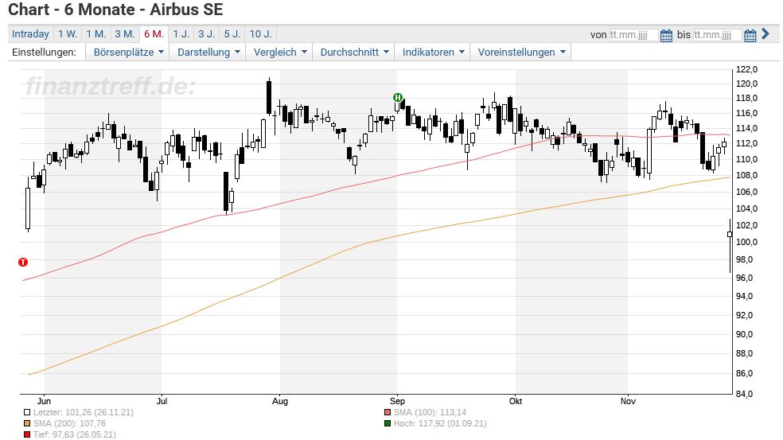The image size is (783, 440).
Task: Select the 1 W. timeframe tab
Action: (68, 34)
